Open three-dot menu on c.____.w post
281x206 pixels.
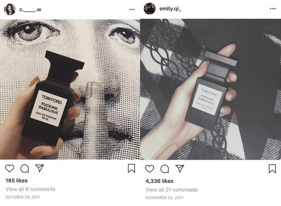tap(132, 9)
